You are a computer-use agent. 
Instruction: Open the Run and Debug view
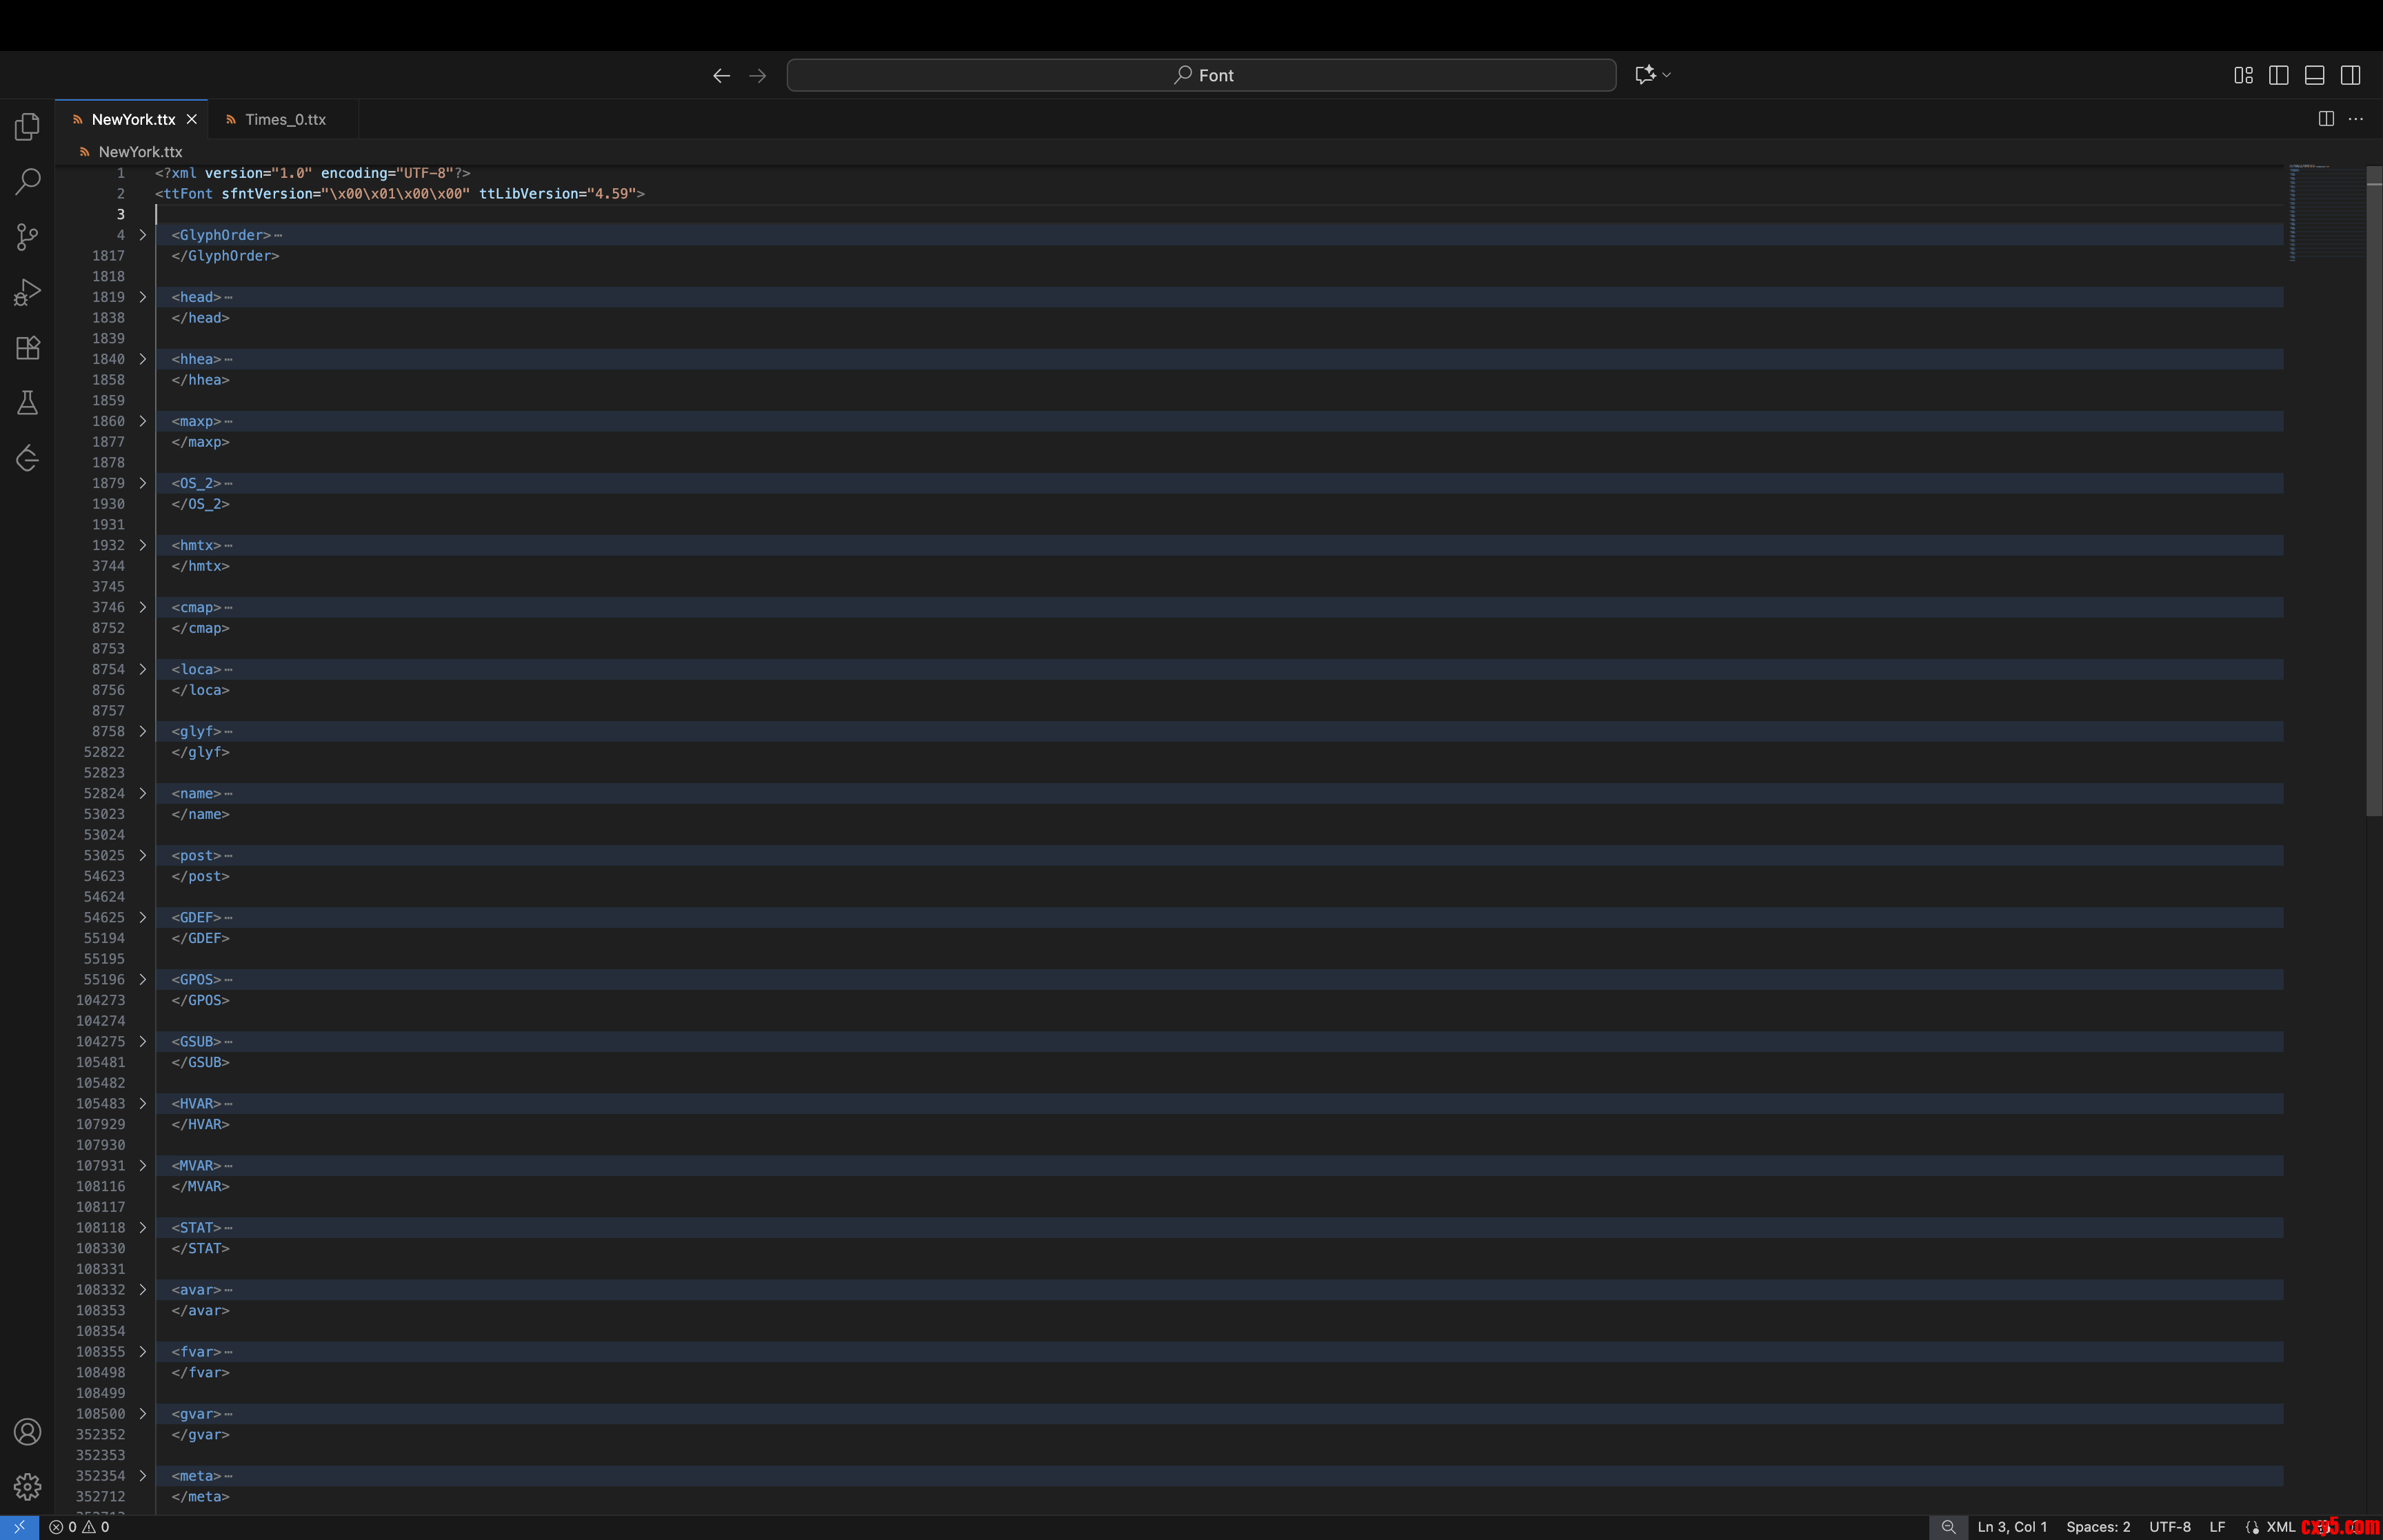coord(27,292)
